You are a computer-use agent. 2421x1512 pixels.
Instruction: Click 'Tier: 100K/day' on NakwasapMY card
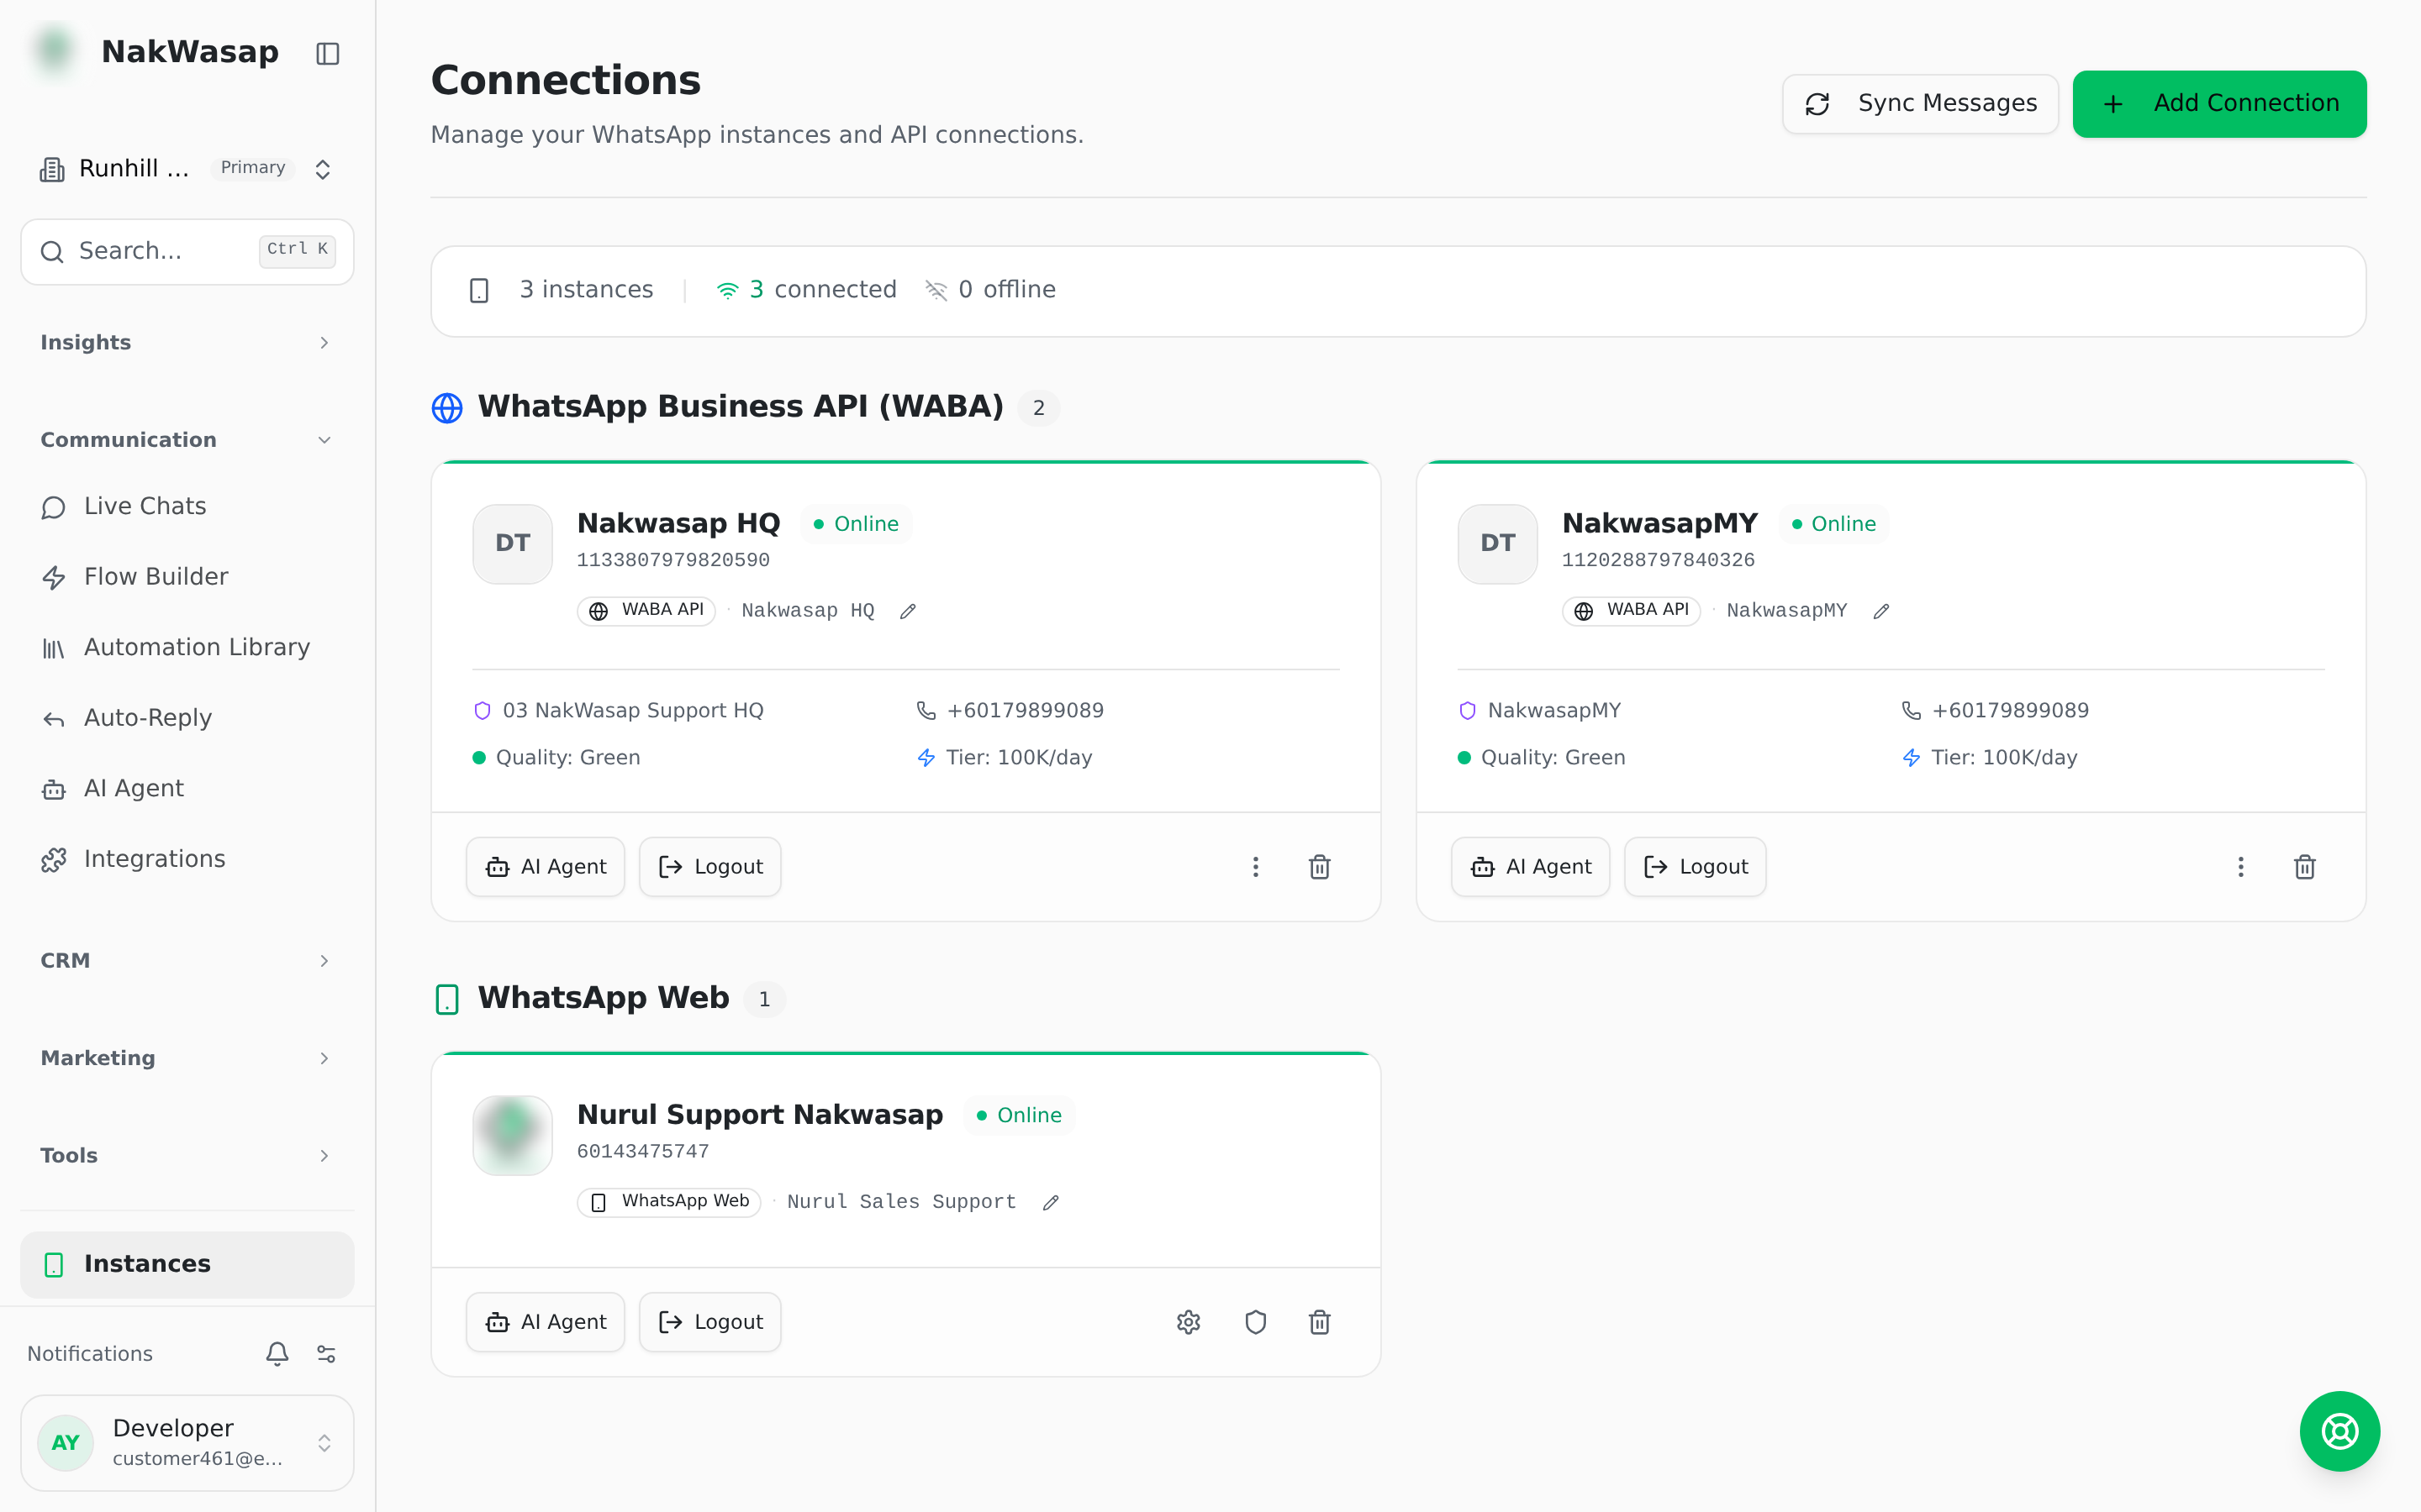pyautogui.click(x=2004, y=758)
